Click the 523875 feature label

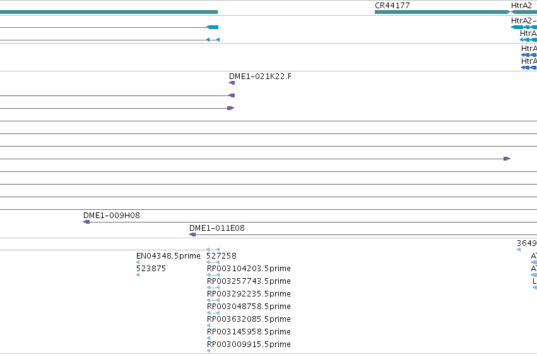(x=151, y=269)
